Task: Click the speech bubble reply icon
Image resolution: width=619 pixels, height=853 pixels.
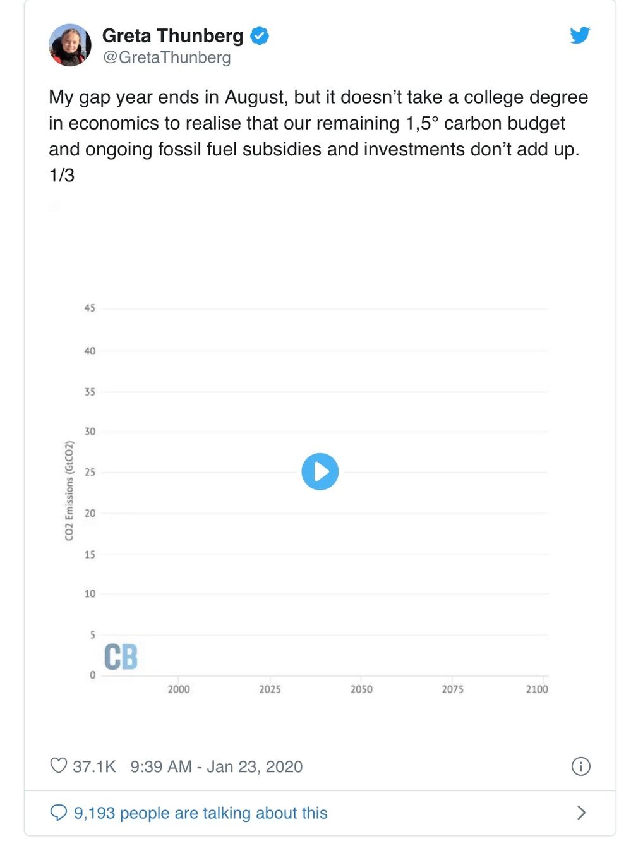Action: coord(58,813)
